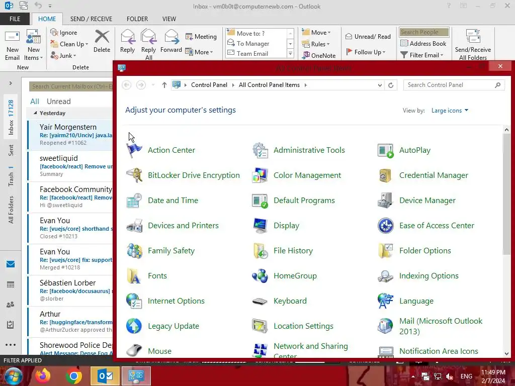This screenshot has height=386, width=515.
Task: Expand the Control Panel address history dropdown
Action: (380, 85)
